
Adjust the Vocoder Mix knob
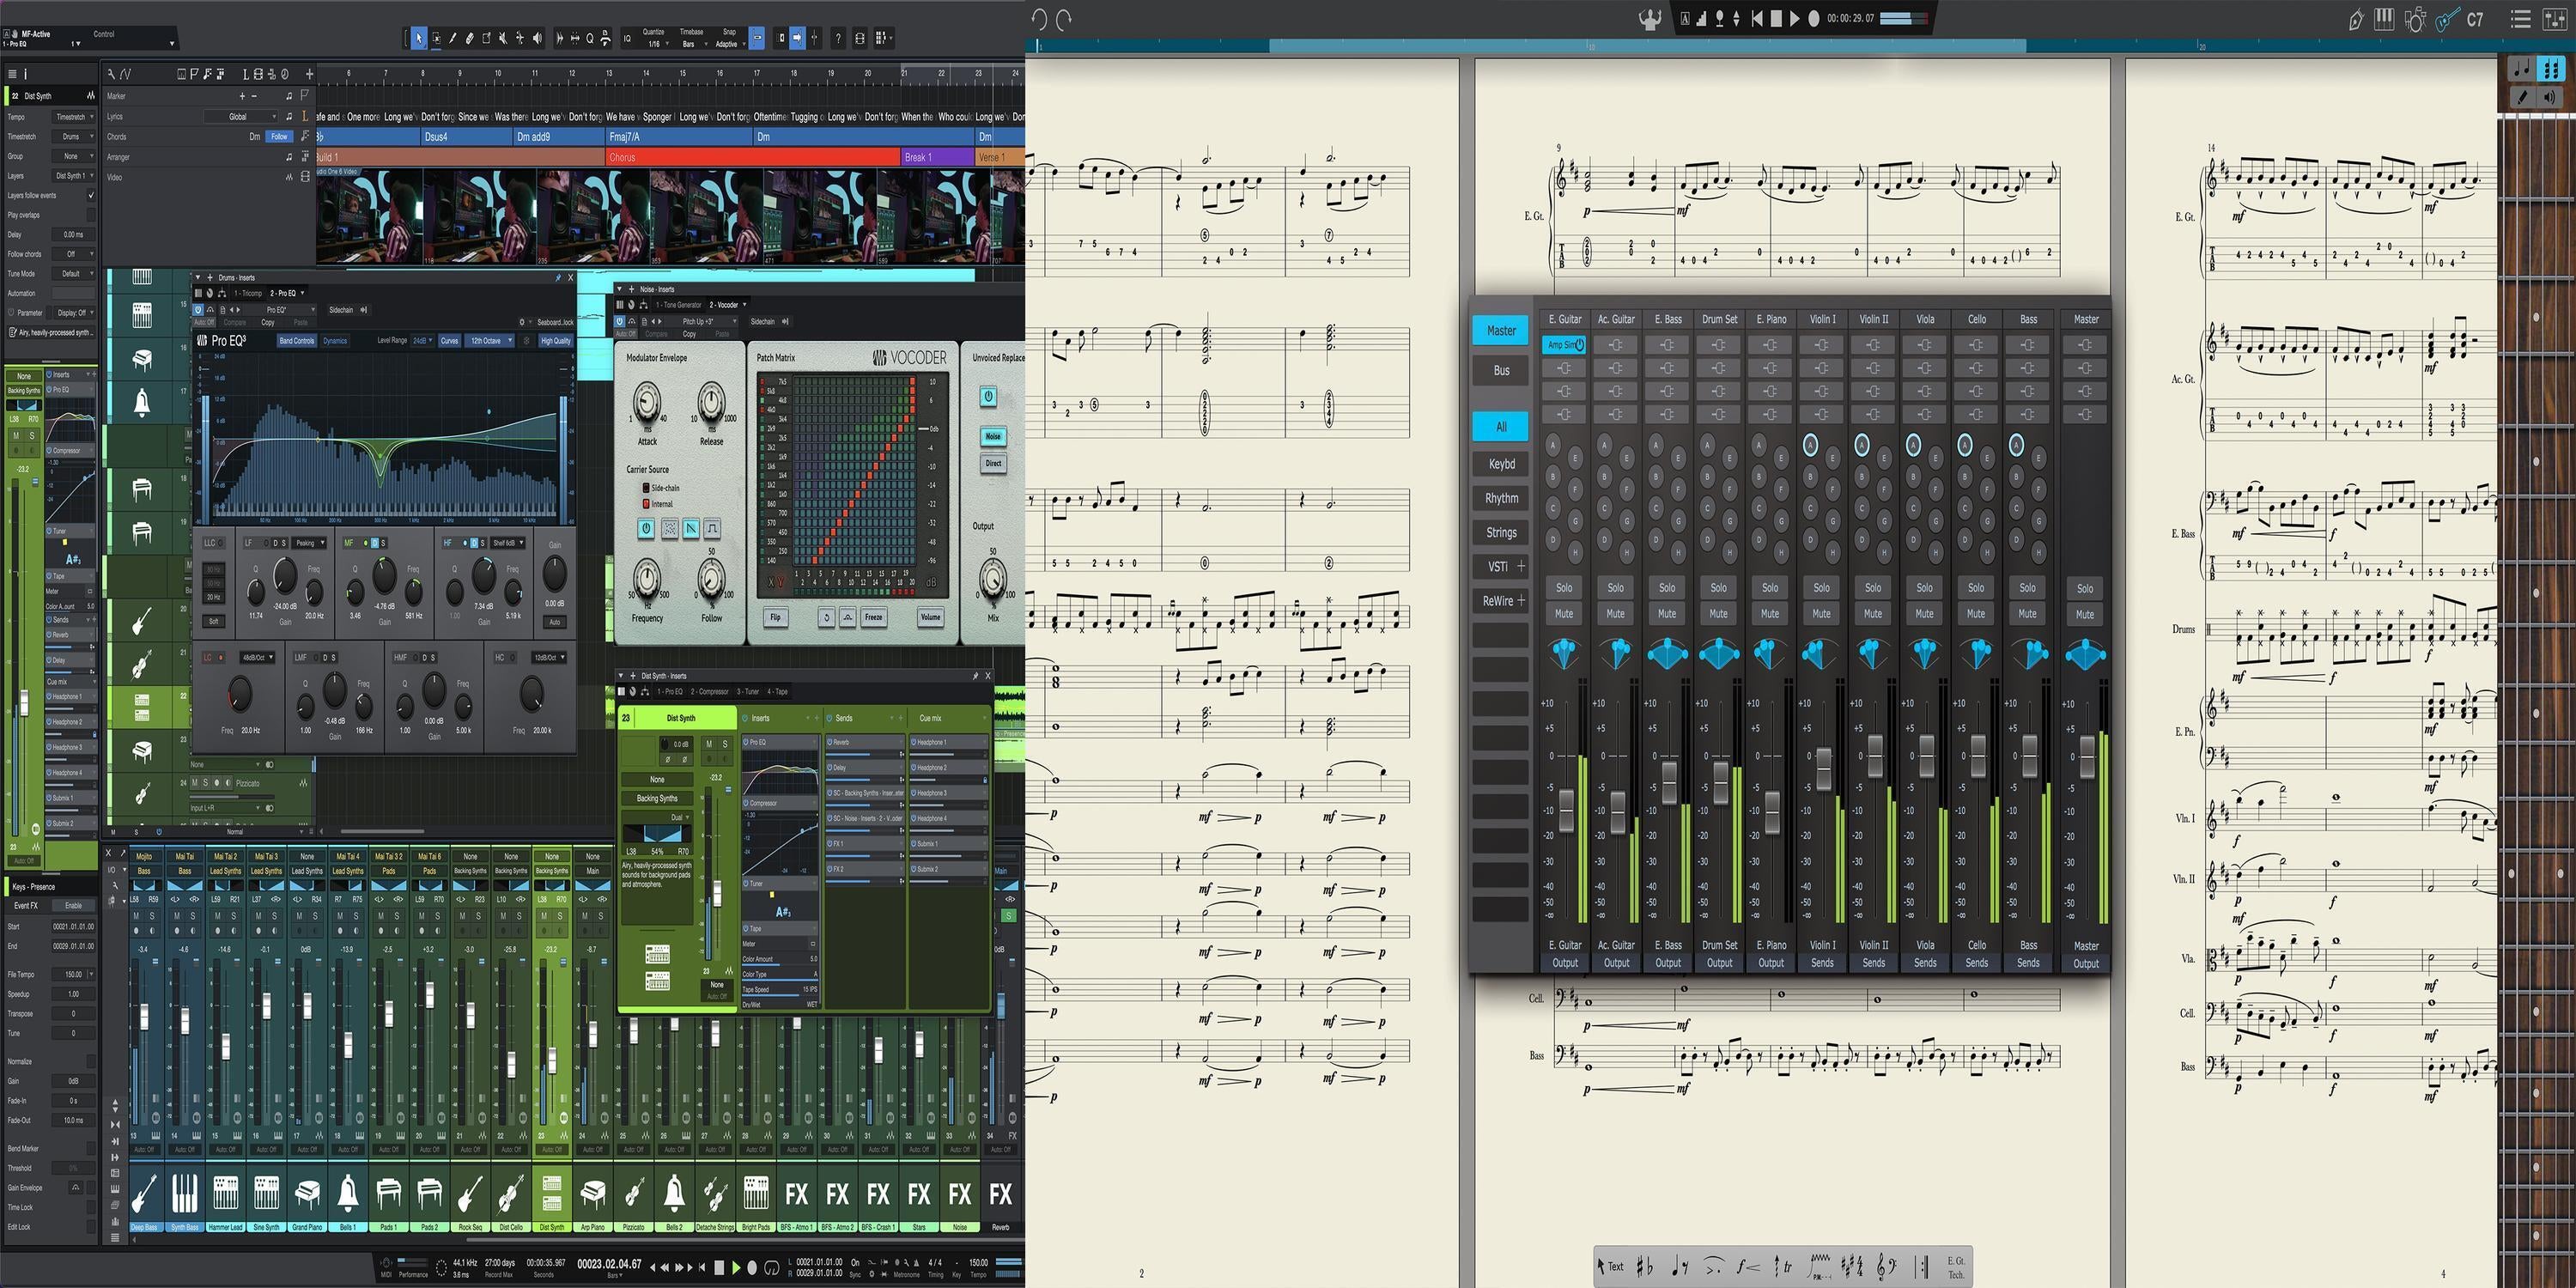tap(992, 578)
